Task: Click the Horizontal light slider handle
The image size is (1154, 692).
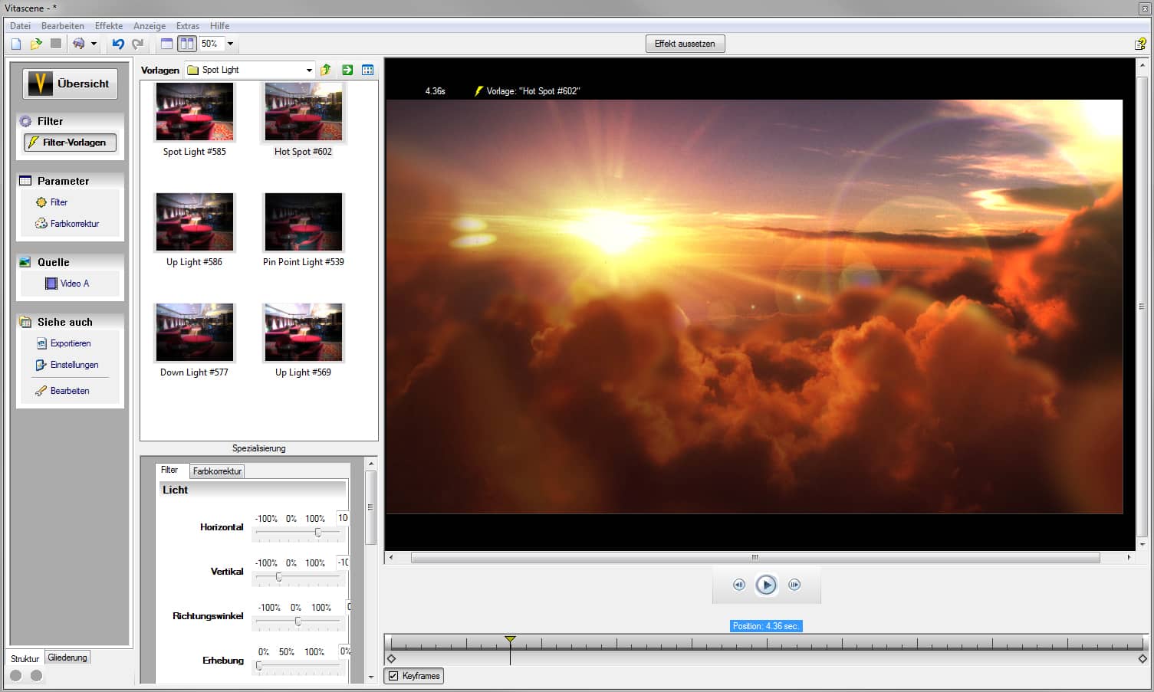Action: click(x=317, y=532)
